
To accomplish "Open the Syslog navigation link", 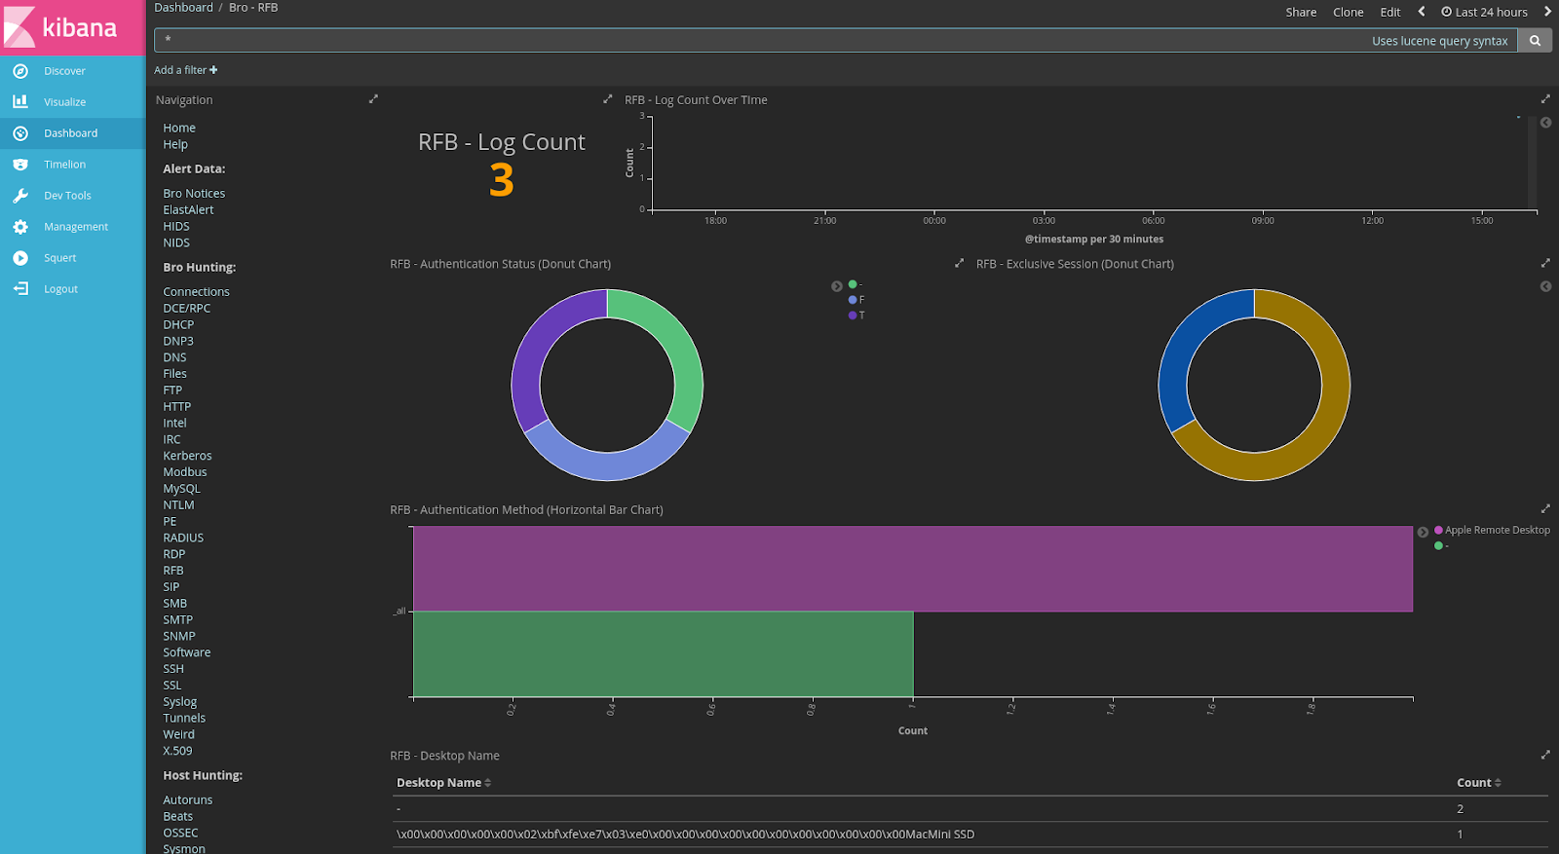I will click(x=180, y=702).
